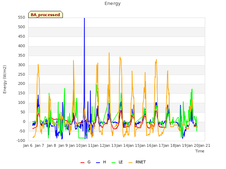Click the Jan 8 x-axis tick label

tap(52, 145)
